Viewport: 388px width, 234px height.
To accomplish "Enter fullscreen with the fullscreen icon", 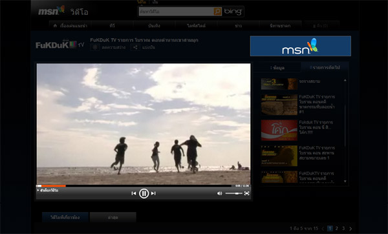I will click(x=247, y=193).
